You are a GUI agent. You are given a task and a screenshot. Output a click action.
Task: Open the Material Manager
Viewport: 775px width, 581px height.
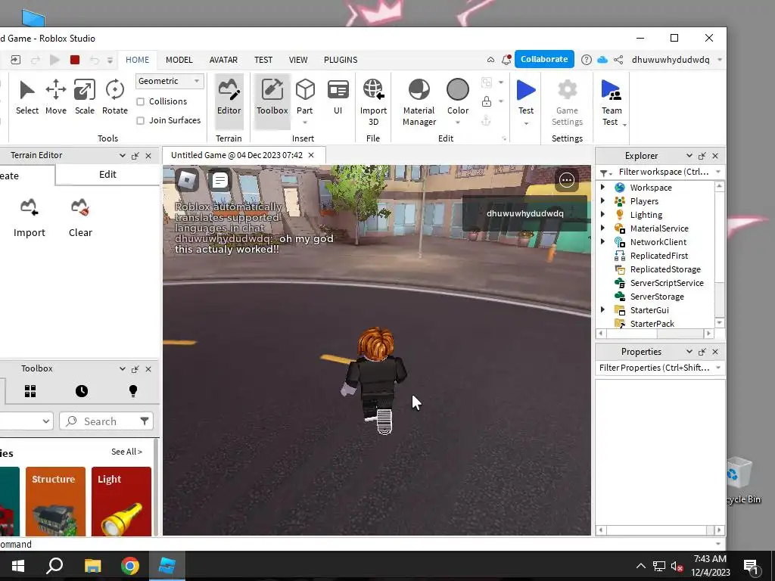point(419,103)
